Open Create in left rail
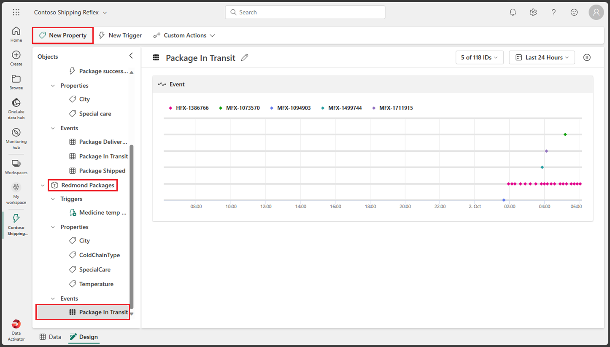Screen dimensions: 610x347 [16, 58]
